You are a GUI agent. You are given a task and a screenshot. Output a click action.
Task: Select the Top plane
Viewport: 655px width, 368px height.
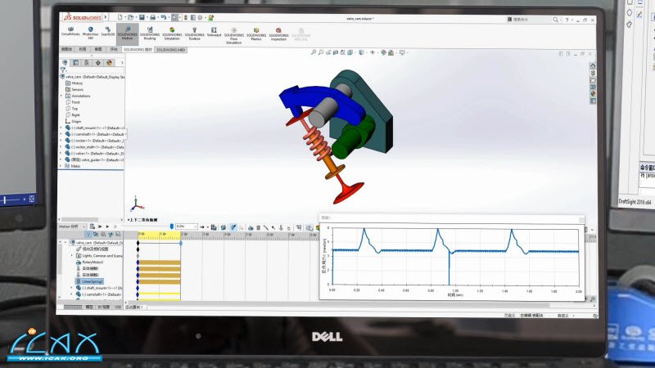pyautogui.click(x=71, y=109)
